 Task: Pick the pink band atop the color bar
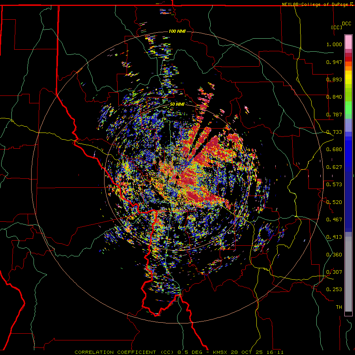tap(348, 42)
